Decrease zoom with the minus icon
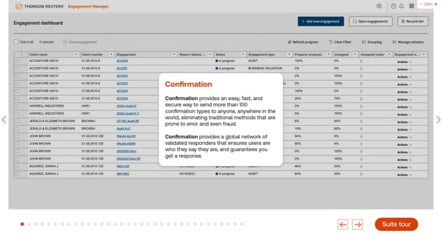 [x=421, y=4]
